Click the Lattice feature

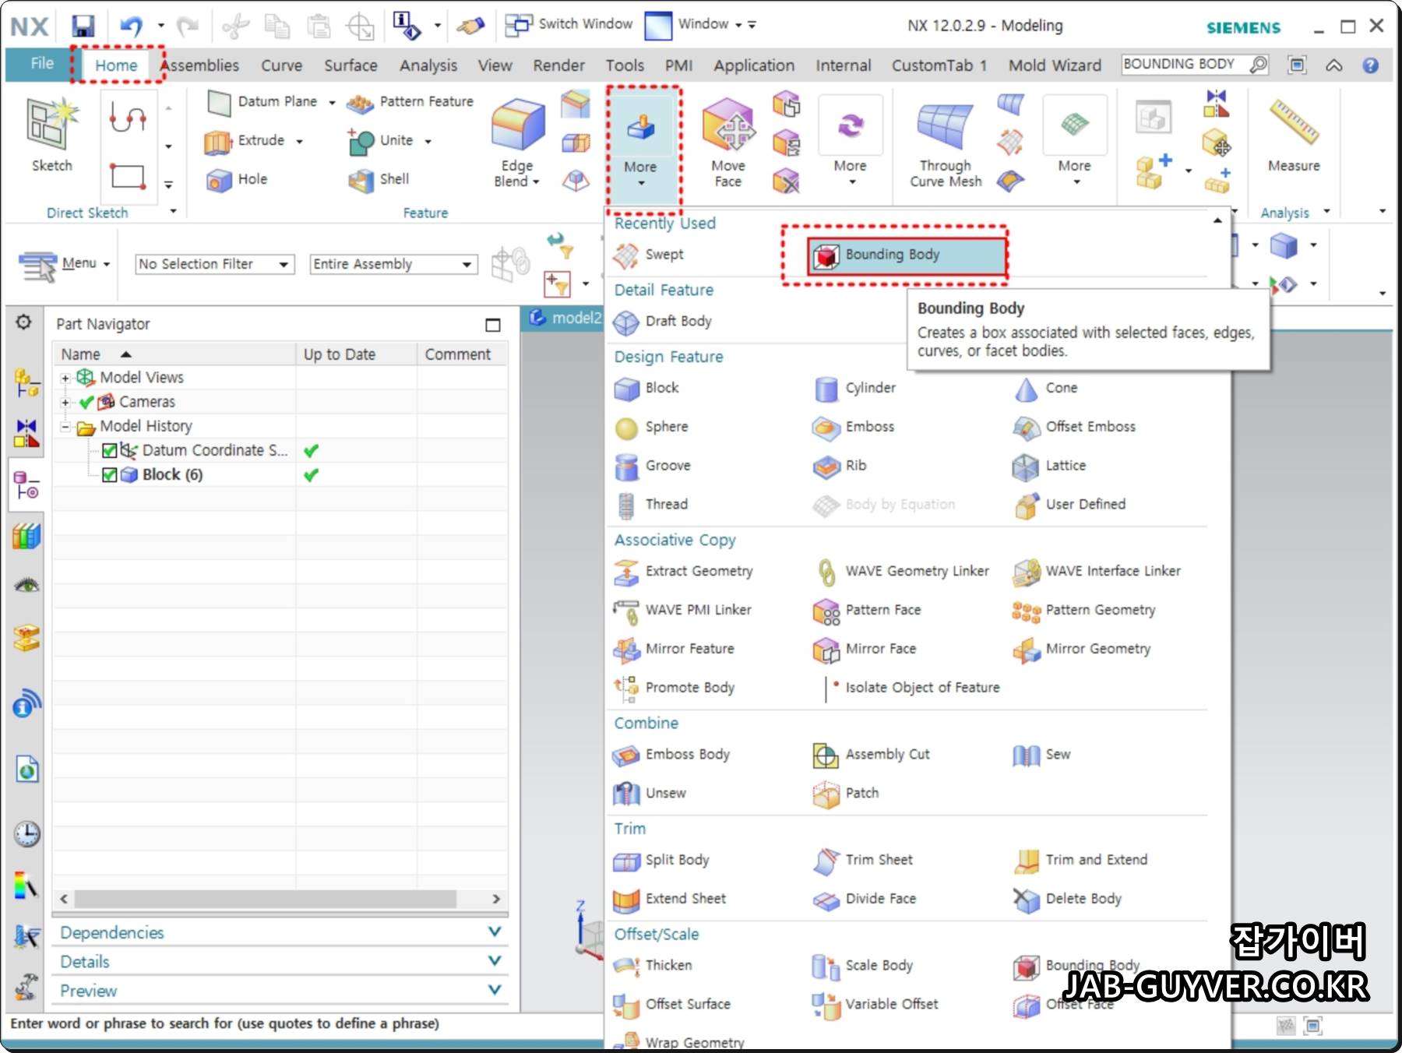click(x=1048, y=466)
